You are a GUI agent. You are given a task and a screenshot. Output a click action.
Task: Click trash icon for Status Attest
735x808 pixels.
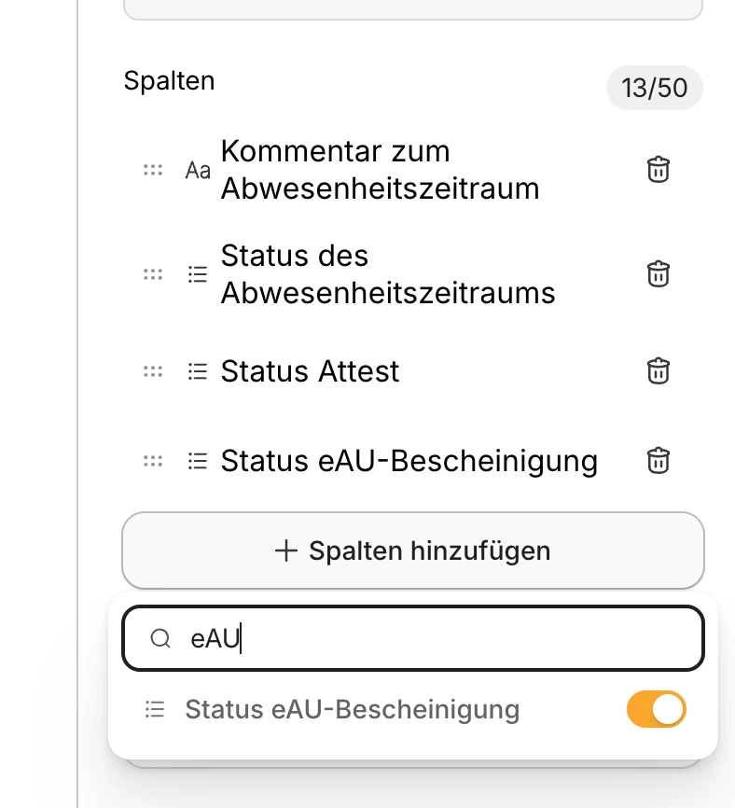(x=659, y=371)
